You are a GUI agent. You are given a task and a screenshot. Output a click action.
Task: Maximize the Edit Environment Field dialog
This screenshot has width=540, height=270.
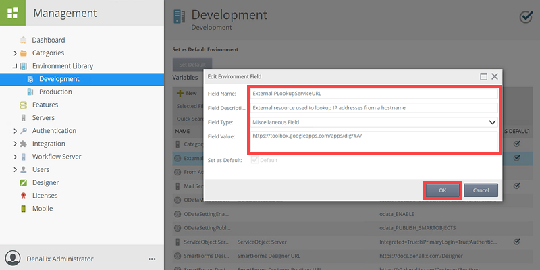coord(483,76)
